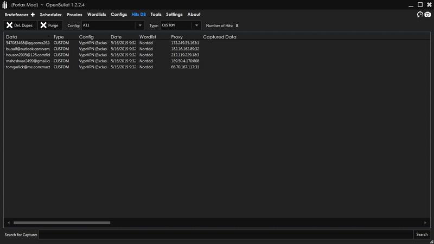Sort by the Wordlist column header
The height and width of the screenshot is (244, 434).
coord(148,37)
